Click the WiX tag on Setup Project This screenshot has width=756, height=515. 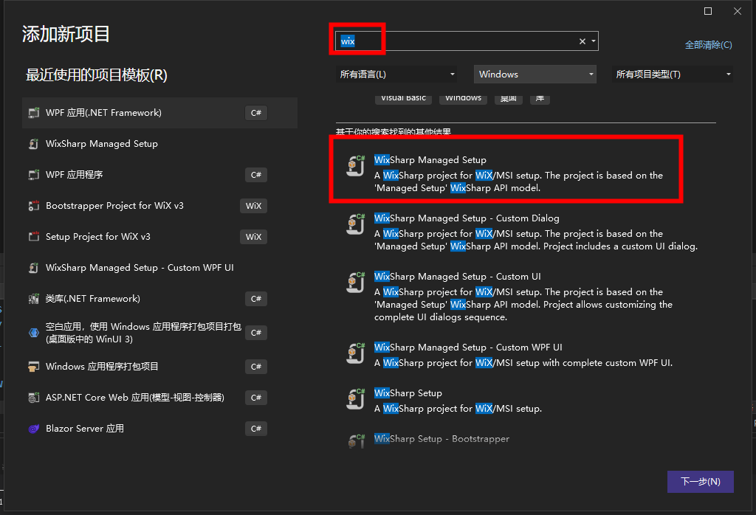(x=254, y=237)
